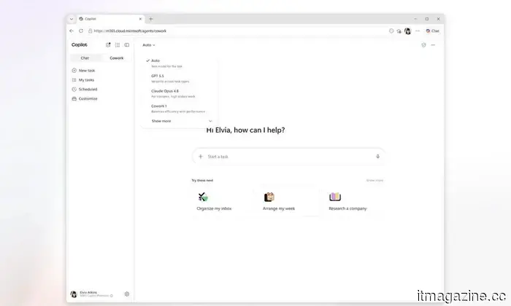Select the Copilot browser tab
Screen dimensions: 511x306
tap(110, 19)
